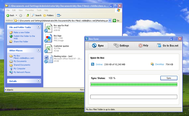Image resolution: width=189 pixels, height=116 pixels.
Task: Click the 'Box app for iPad' file name
Action: pyautogui.click(x=61, y=25)
